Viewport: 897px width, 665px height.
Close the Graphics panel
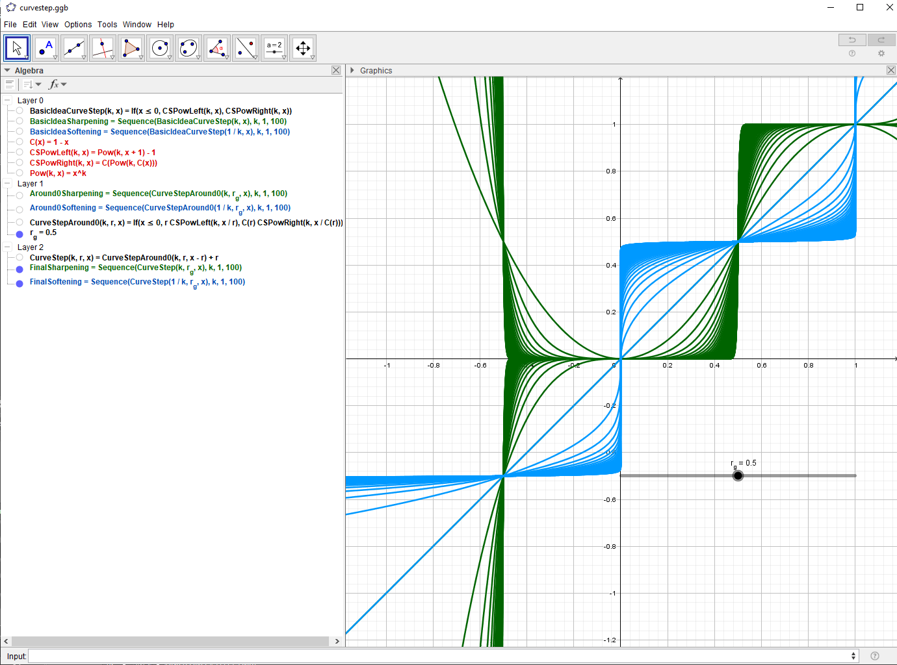(891, 70)
